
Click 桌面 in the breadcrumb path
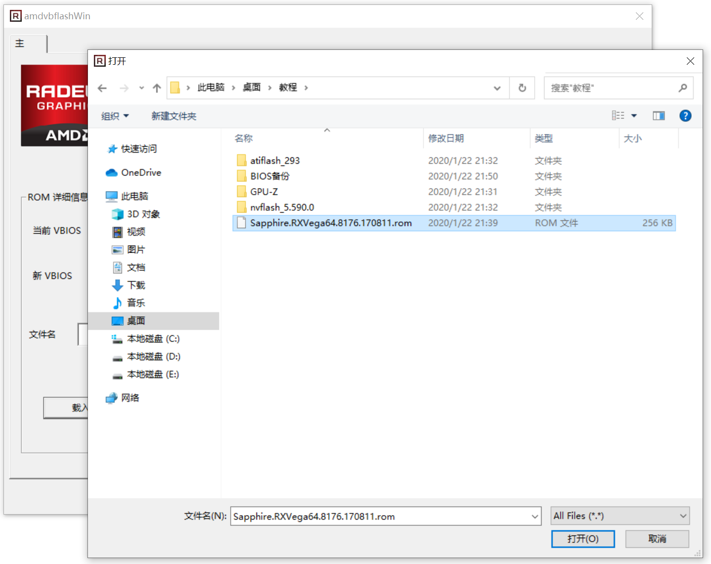[252, 87]
